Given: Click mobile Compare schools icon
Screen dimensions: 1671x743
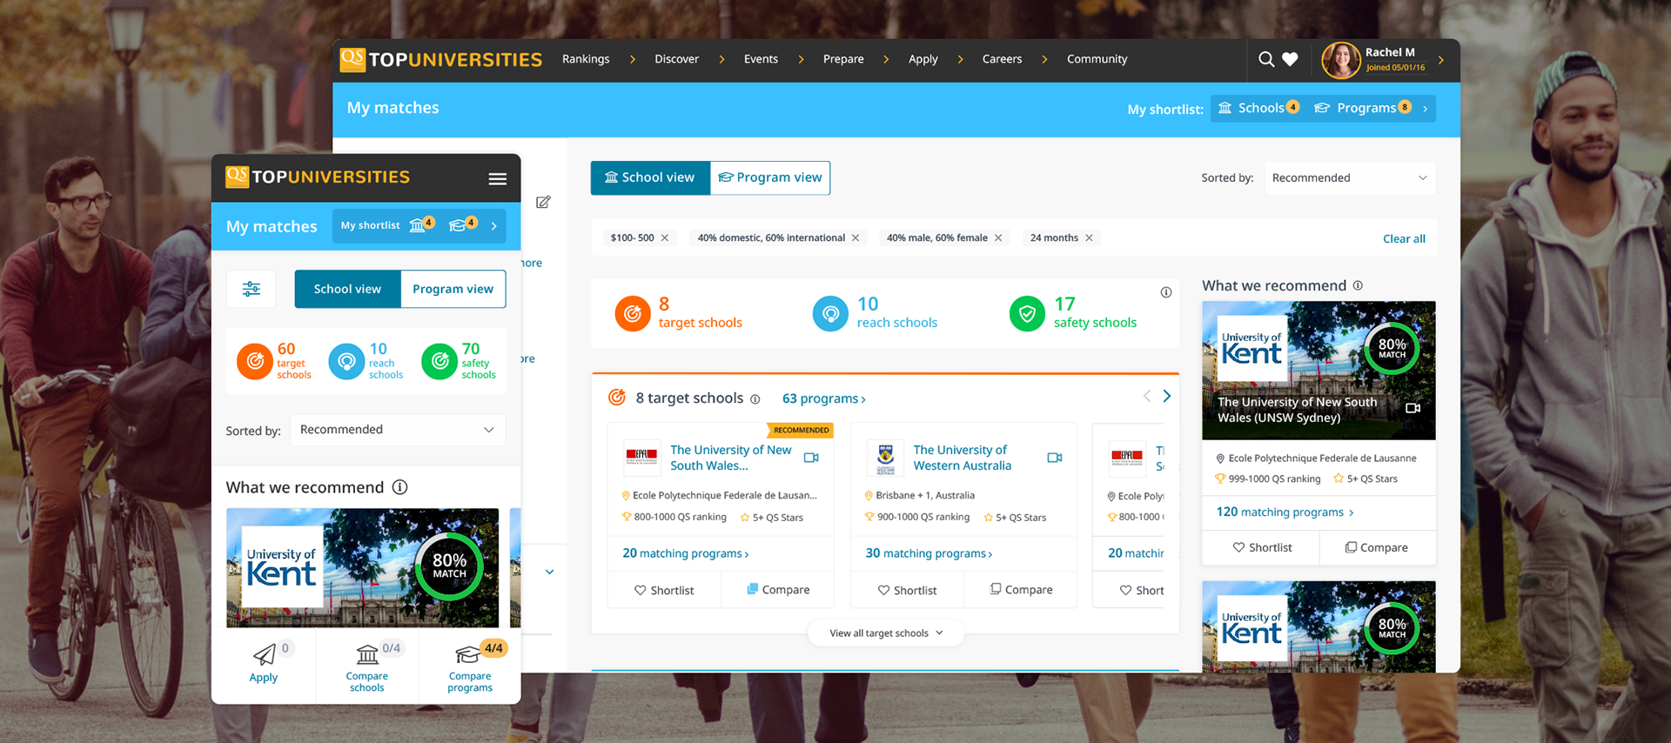Looking at the screenshot, I should (367, 653).
